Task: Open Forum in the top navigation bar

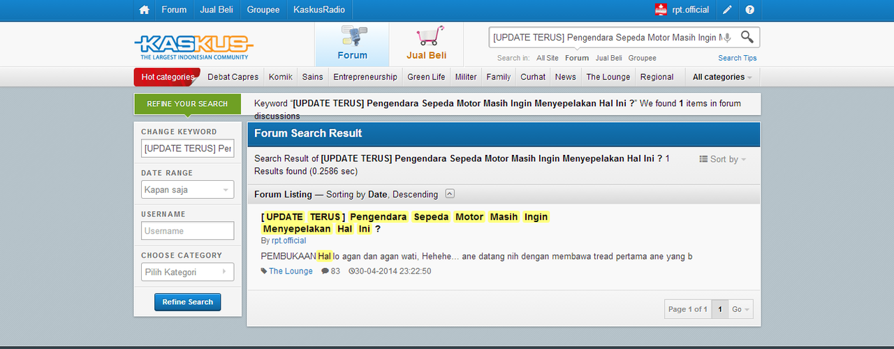Action: point(174,10)
